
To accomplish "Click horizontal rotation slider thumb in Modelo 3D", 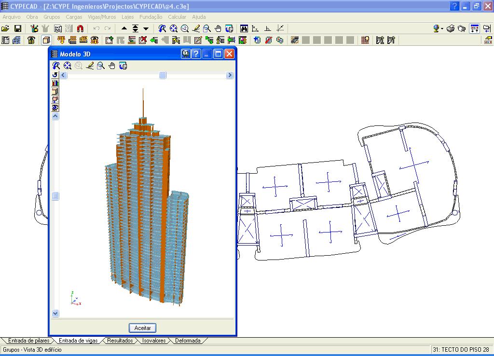I will point(163,75).
